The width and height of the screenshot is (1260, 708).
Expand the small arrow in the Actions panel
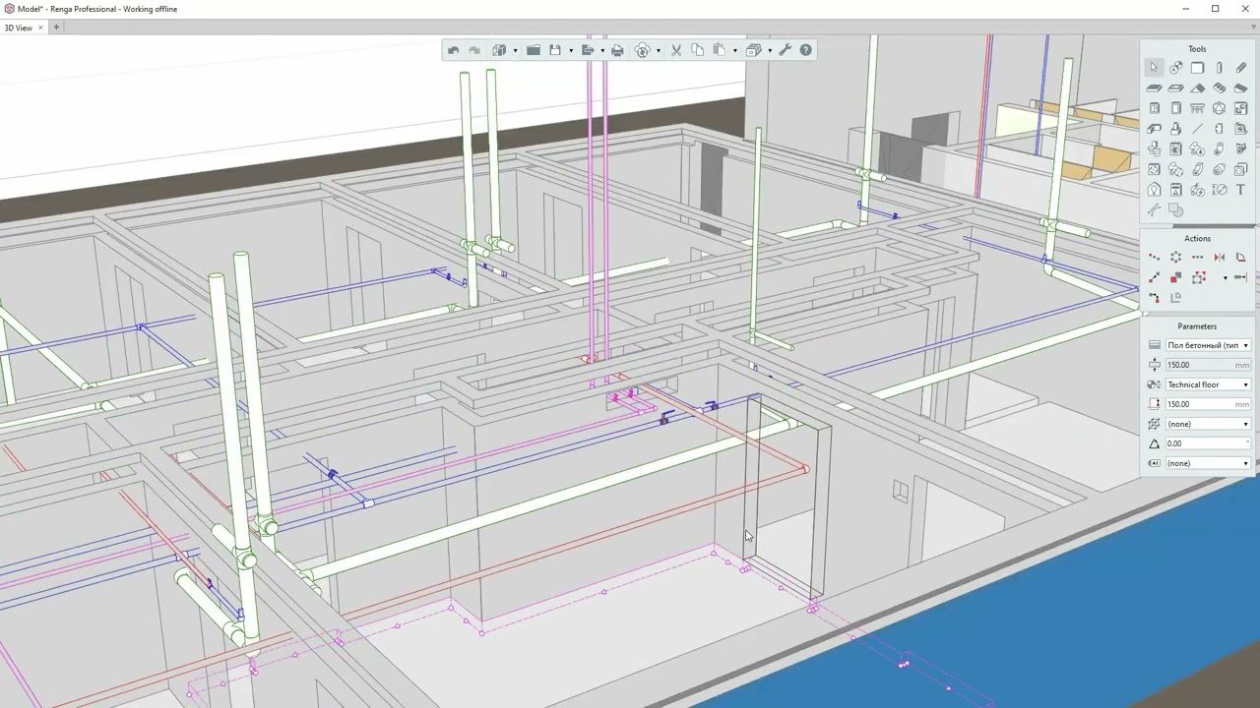1226,278
